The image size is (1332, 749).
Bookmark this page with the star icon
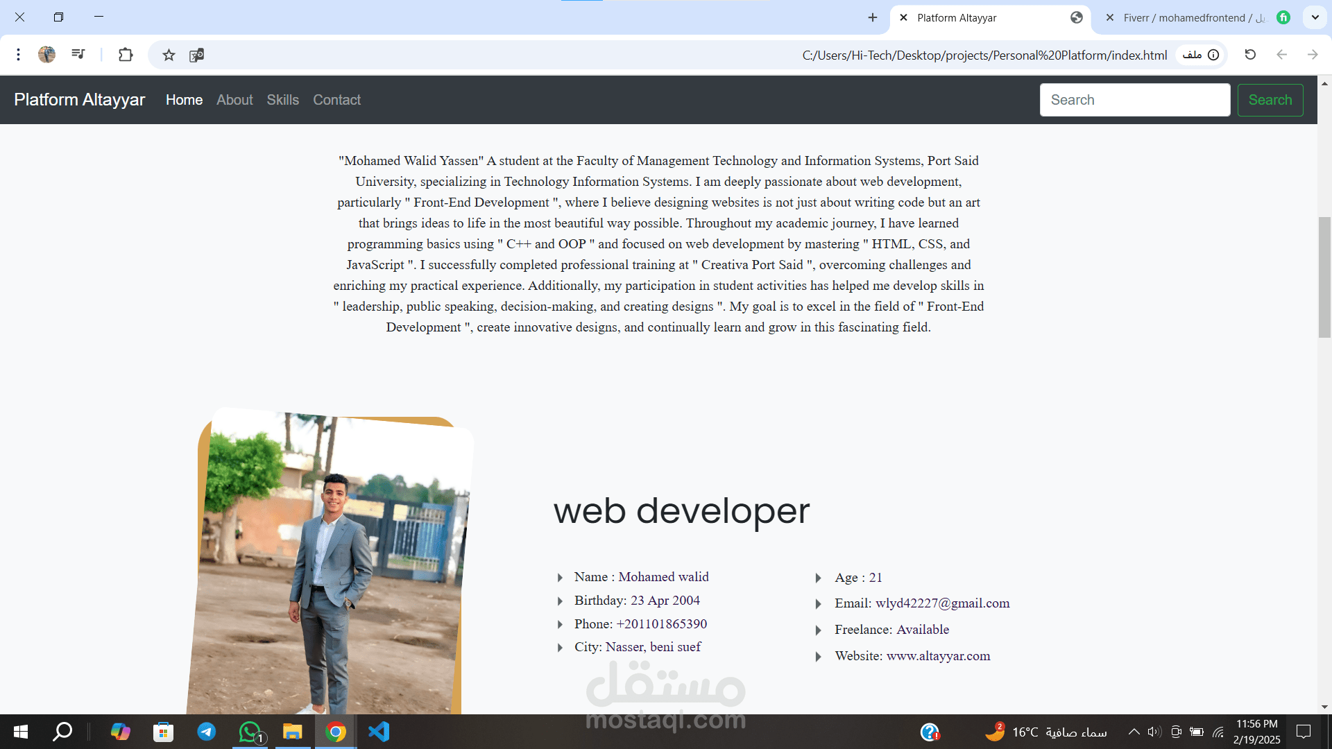169,55
